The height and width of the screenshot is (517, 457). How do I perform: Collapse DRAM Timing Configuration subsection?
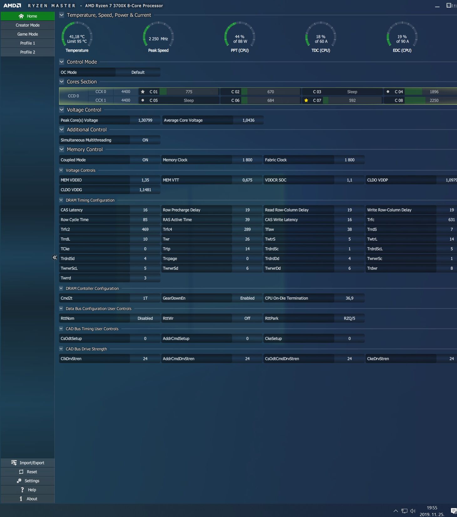(61, 200)
